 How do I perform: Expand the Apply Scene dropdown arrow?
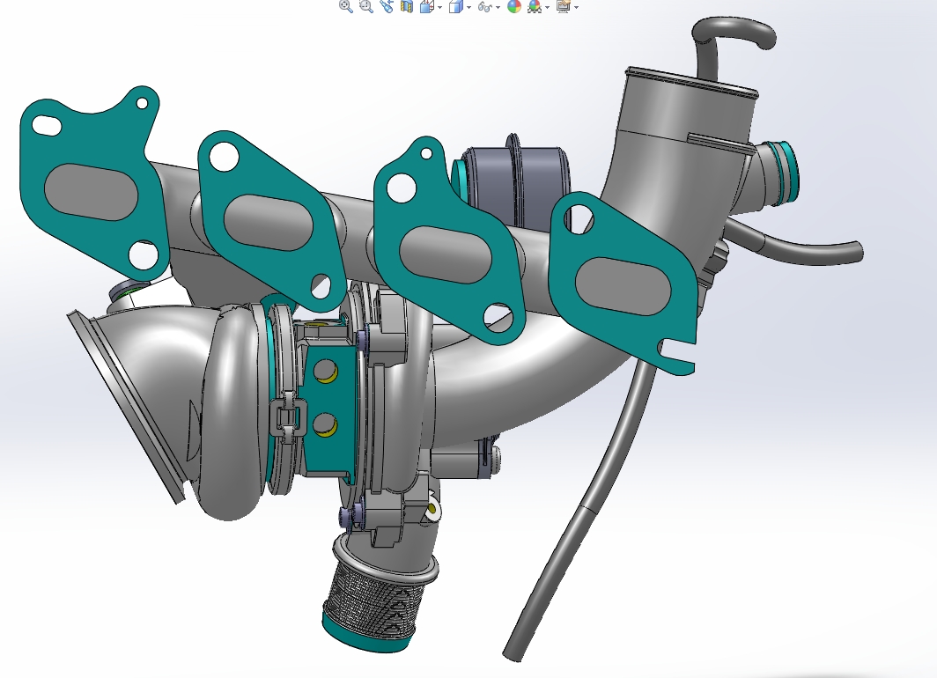click(548, 7)
